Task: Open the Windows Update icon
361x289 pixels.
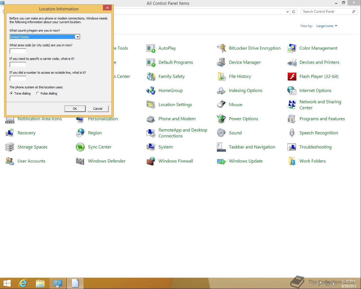Action: coord(221,161)
